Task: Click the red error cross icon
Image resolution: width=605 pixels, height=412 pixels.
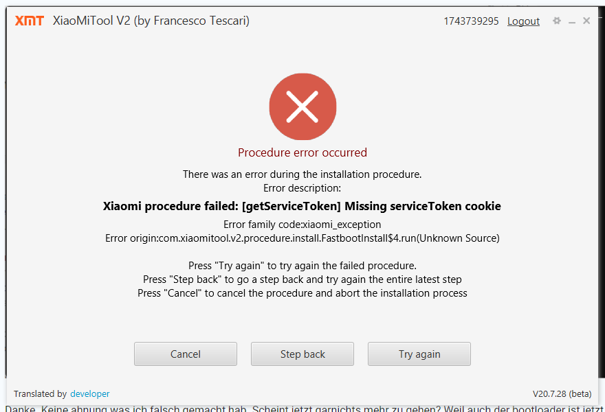Action: 302,107
